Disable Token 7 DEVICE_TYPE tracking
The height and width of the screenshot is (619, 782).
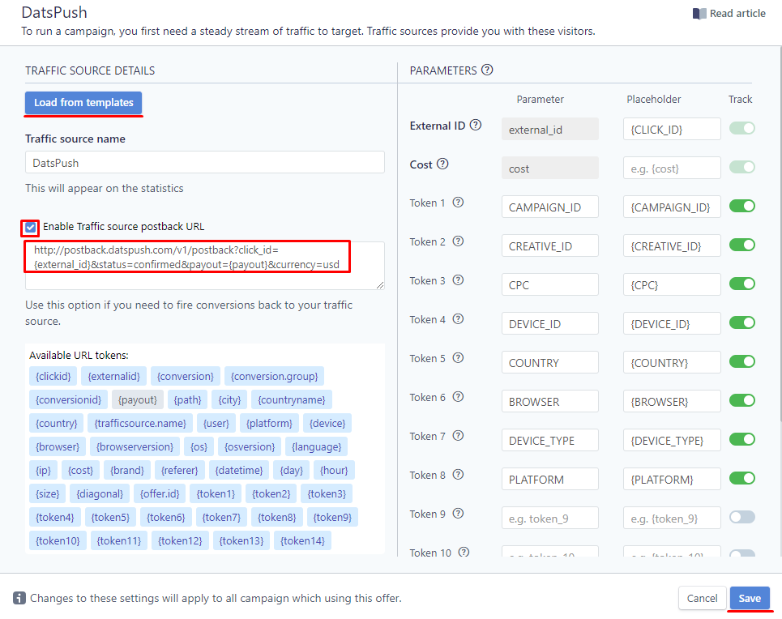pyautogui.click(x=741, y=439)
